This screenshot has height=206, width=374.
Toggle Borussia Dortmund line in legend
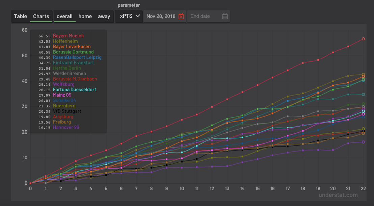[73, 52]
